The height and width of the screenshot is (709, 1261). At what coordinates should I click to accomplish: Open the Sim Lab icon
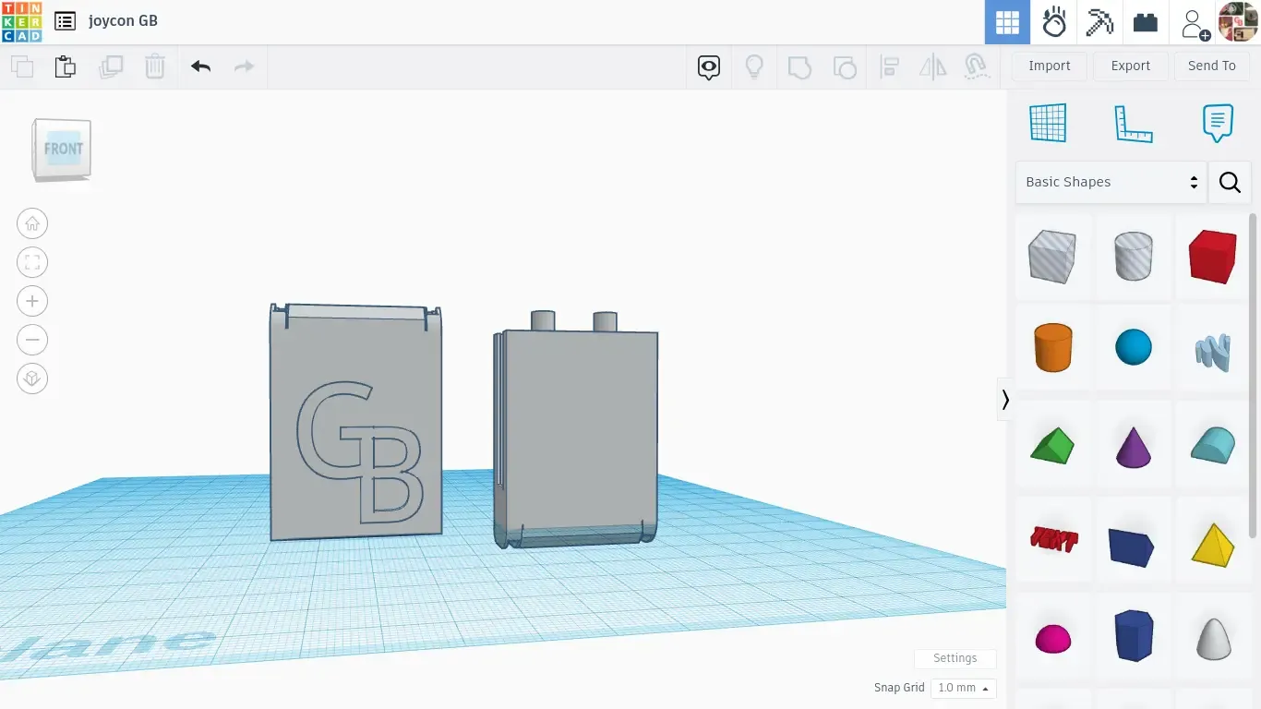1054,22
